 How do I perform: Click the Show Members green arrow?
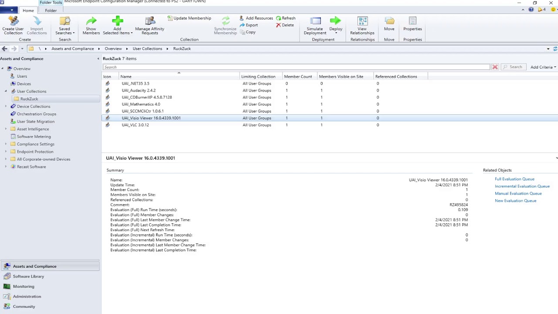coord(91,21)
